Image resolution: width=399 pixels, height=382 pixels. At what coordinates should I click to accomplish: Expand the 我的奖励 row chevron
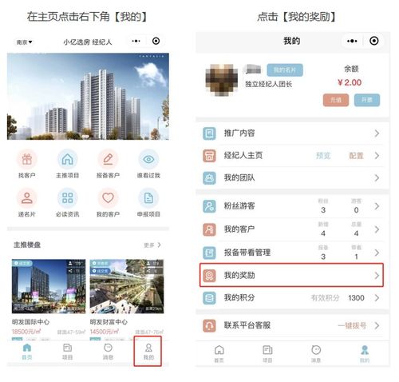click(377, 276)
